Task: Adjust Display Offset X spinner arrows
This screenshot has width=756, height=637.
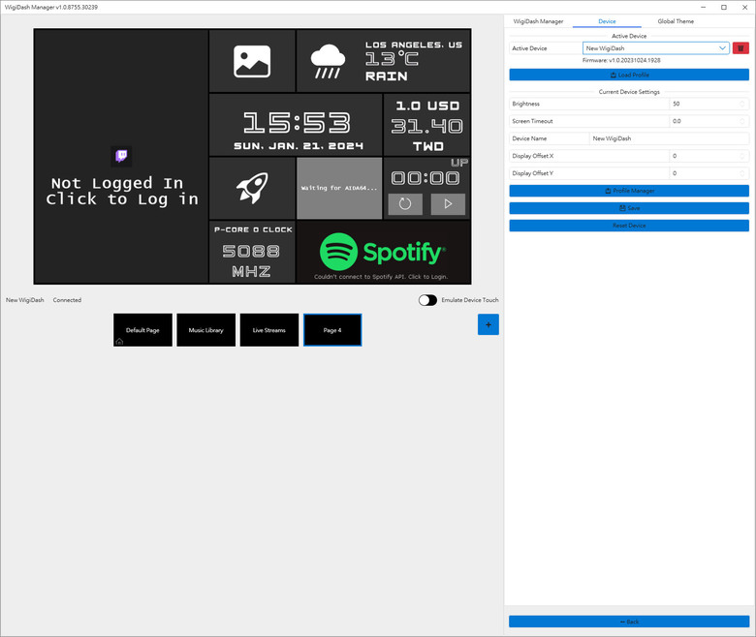Action: pyautogui.click(x=742, y=156)
